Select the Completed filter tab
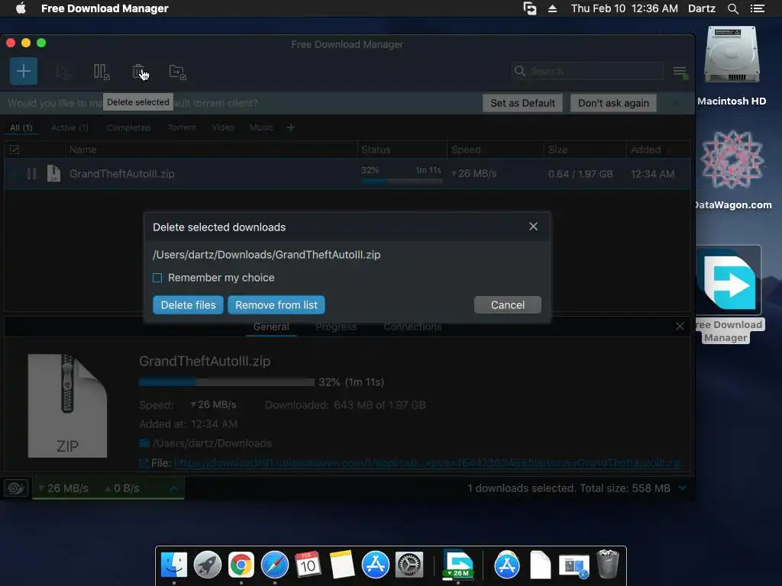The image size is (782, 586). point(128,127)
